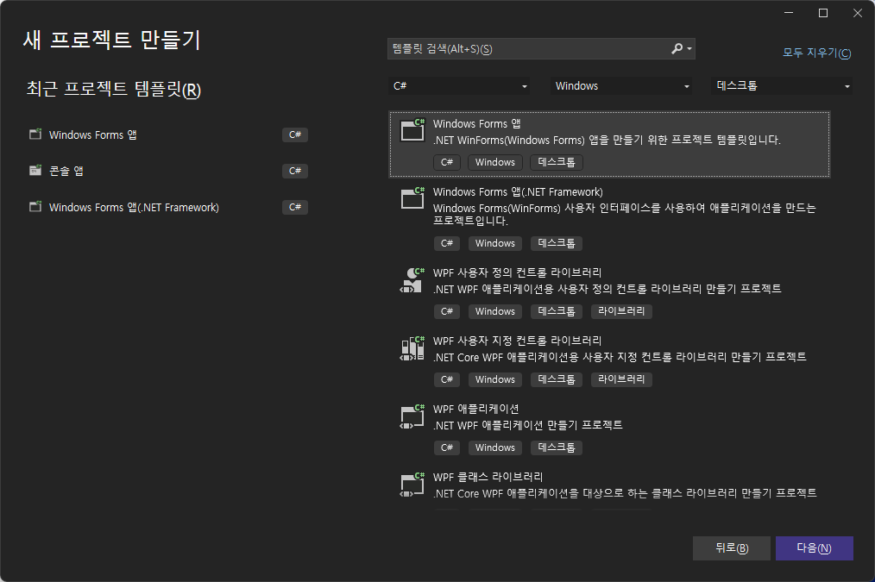This screenshot has width=875, height=582.
Task: Click Windows tag under Windows Forms 앱
Action: [x=495, y=162]
